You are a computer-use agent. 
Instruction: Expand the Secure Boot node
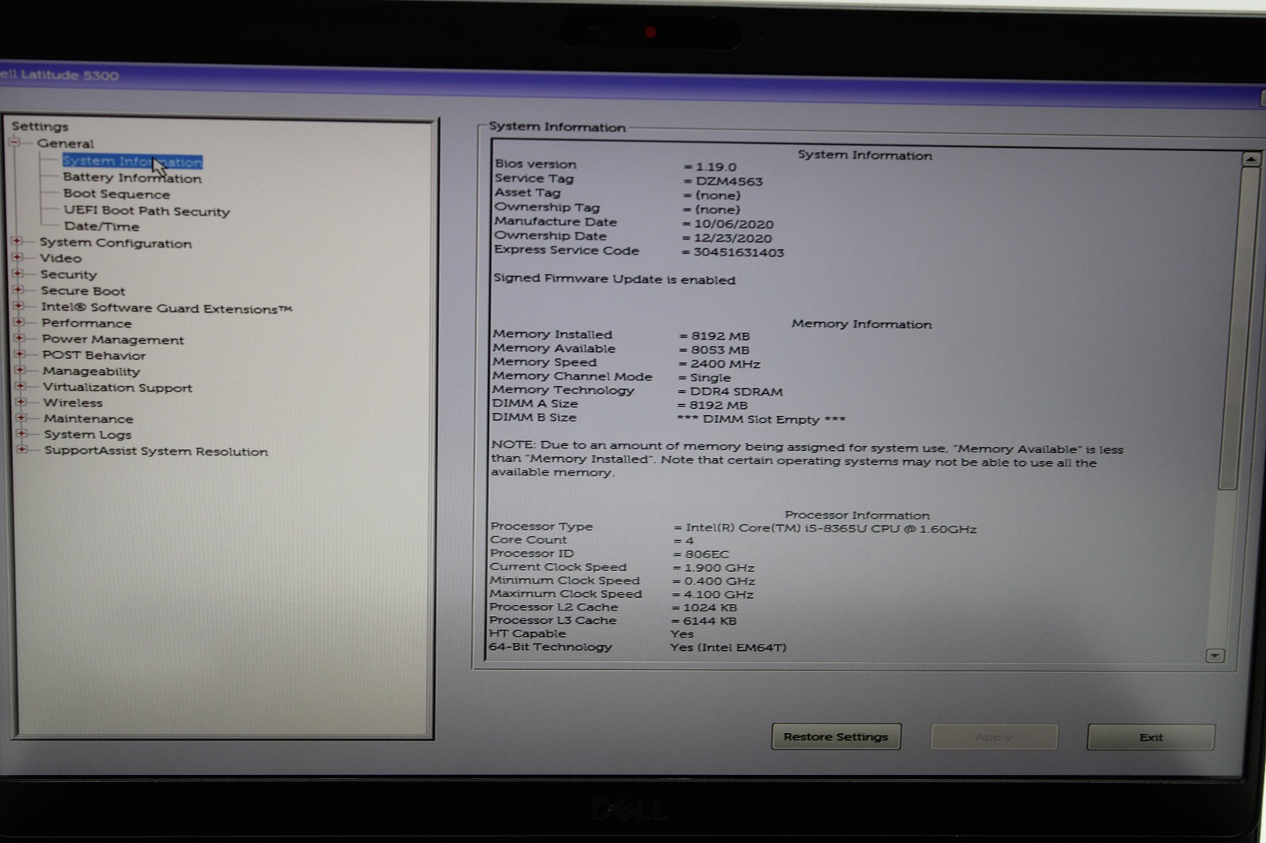click(x=18, y=289)
